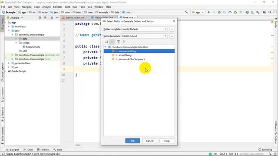278x156 pixels.
Task: Collapse the com.trieu.than.example.data.User node
Action: tap(106, 47)
